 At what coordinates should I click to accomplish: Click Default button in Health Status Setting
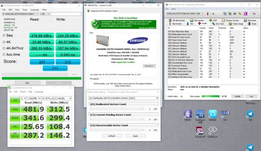click(112, 136)
